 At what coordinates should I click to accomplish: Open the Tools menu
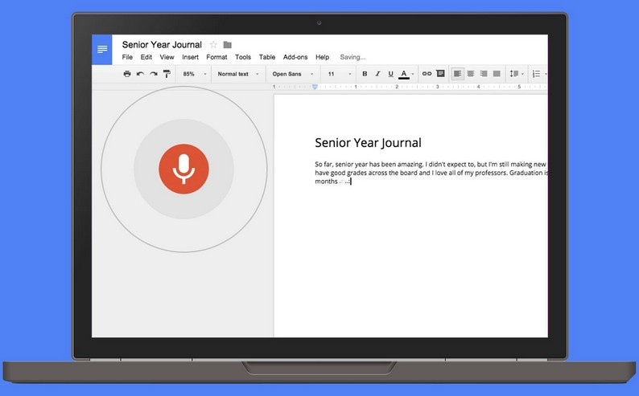243,57
